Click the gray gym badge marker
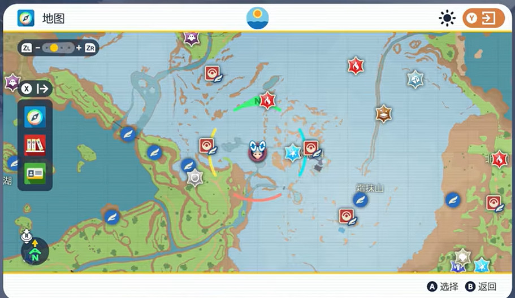 pyautogui.click(x=195, y=178)
